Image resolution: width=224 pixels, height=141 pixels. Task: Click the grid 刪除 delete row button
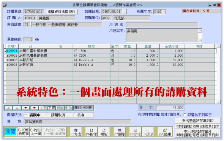(69, 108)
